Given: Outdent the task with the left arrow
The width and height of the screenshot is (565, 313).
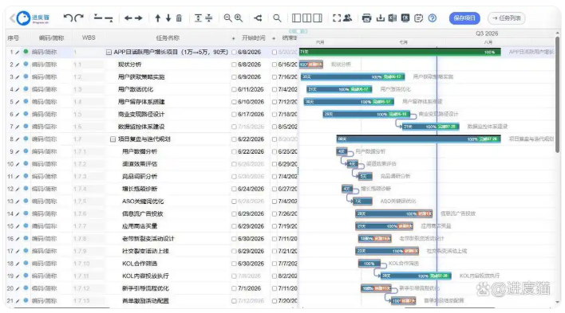Looking at the screenshot, I should tap(128, 18).
